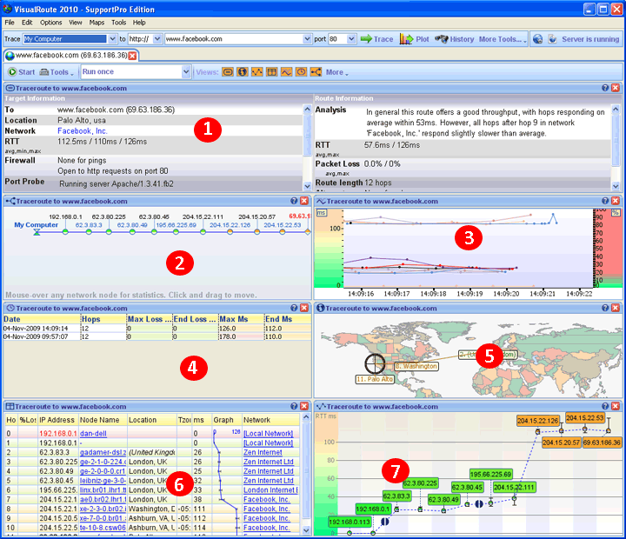Select the 04-Nov-2009 14:09:14 history row
626x539 pixels.
tap(156, 329)
